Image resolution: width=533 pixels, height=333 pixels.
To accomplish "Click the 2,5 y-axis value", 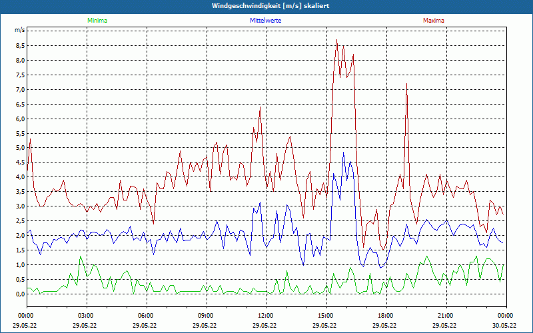I will 21,221.
